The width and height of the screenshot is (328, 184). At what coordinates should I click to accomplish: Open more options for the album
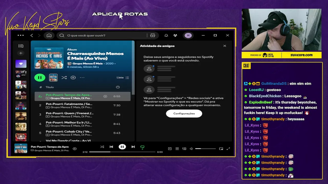click(x=82, y=77)
